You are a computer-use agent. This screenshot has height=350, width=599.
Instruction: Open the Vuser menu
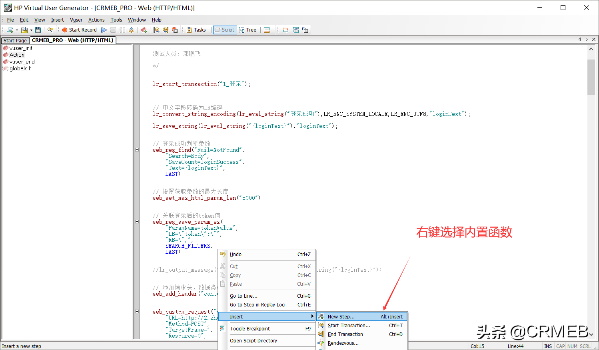76,20
